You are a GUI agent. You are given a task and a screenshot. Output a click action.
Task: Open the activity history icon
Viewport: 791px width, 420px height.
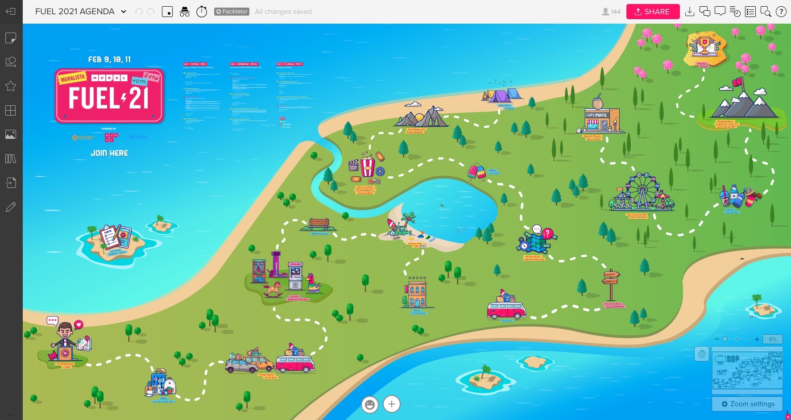click(735, 12)
